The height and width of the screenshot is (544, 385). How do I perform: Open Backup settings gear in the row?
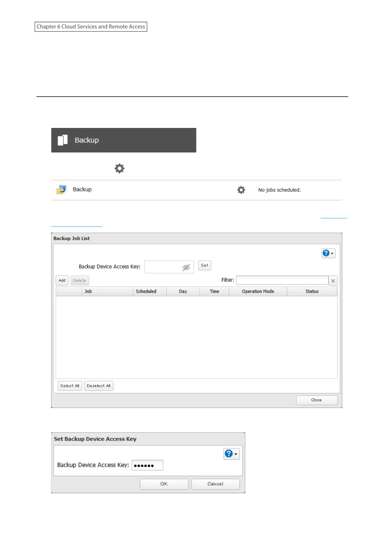tap(241, 190)
